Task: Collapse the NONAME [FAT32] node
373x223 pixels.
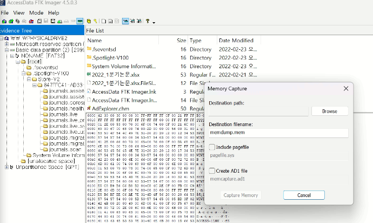Action: coord(12,56)
